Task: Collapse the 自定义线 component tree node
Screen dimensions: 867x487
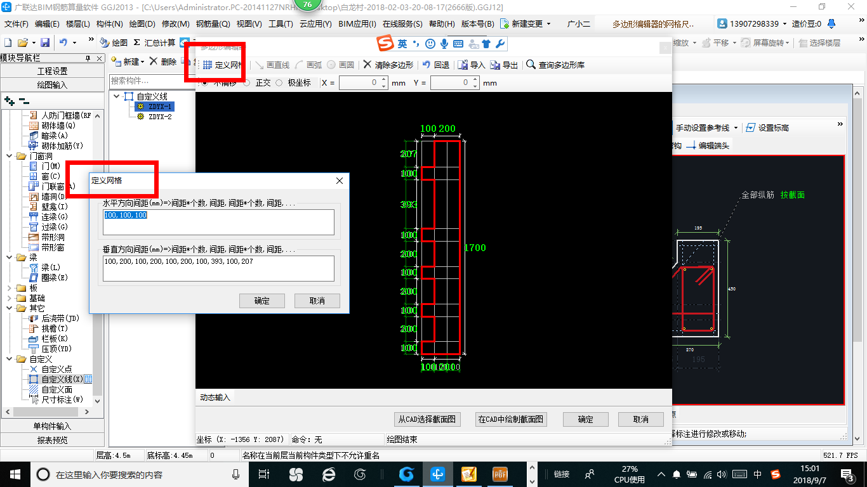Action: pyautogui.click(x=117, y=96)
